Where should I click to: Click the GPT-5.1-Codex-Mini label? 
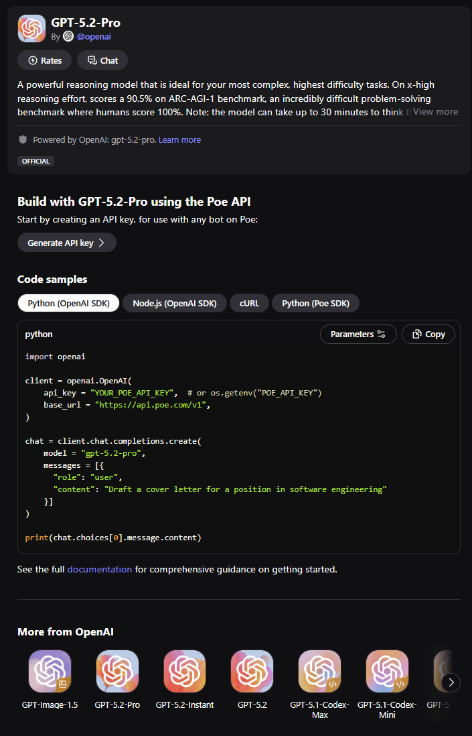pyautogui.click(x=387, y=710)
